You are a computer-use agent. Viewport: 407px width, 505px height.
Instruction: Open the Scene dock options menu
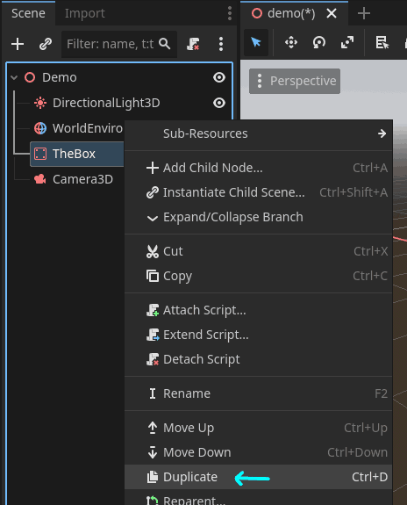click(x=221, y=44)
